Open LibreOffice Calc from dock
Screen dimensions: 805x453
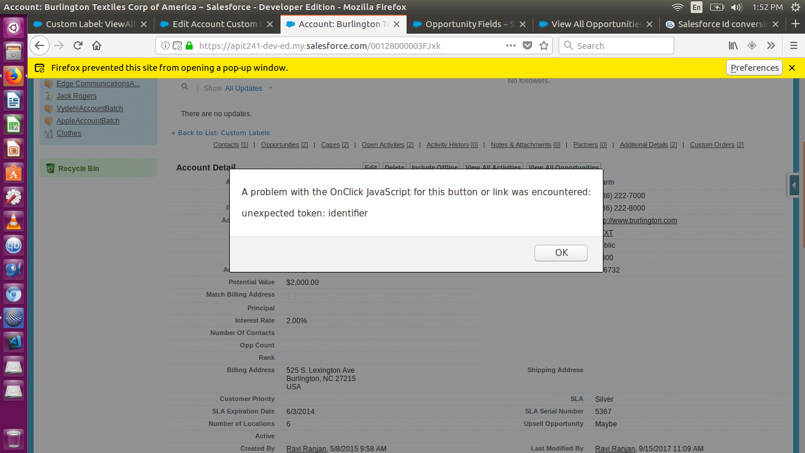pos(14,124)
